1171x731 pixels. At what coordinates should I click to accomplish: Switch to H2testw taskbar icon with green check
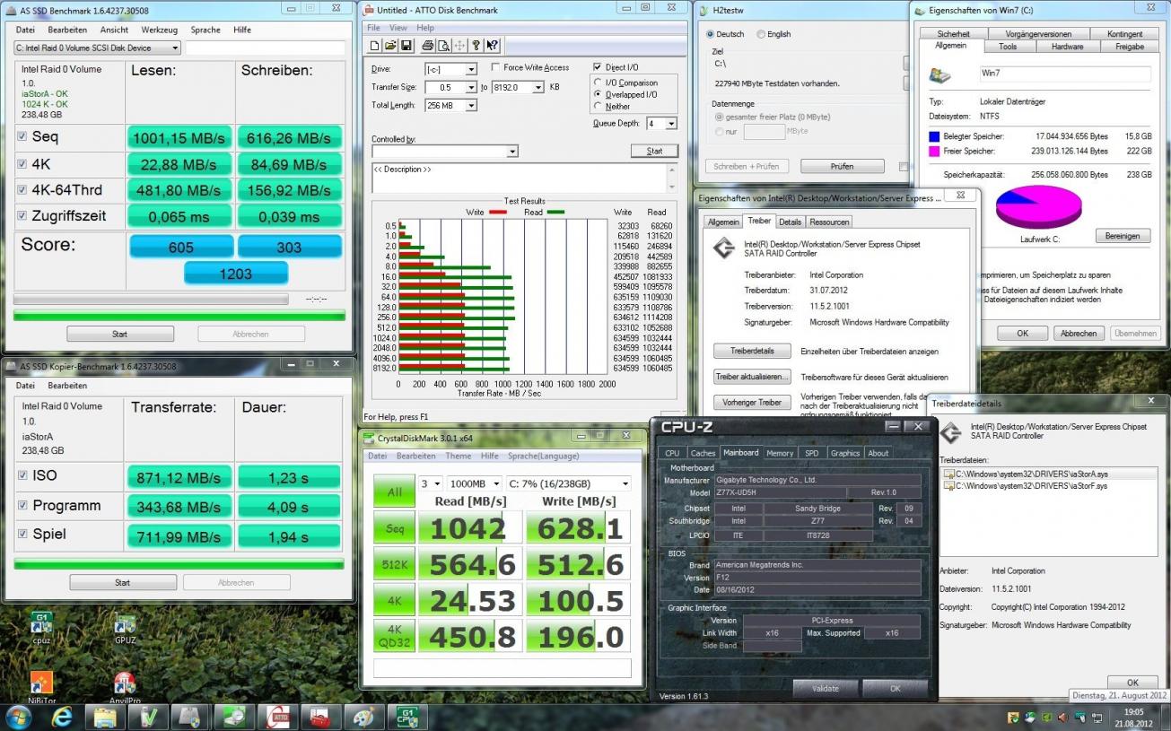tap(147, 717)
